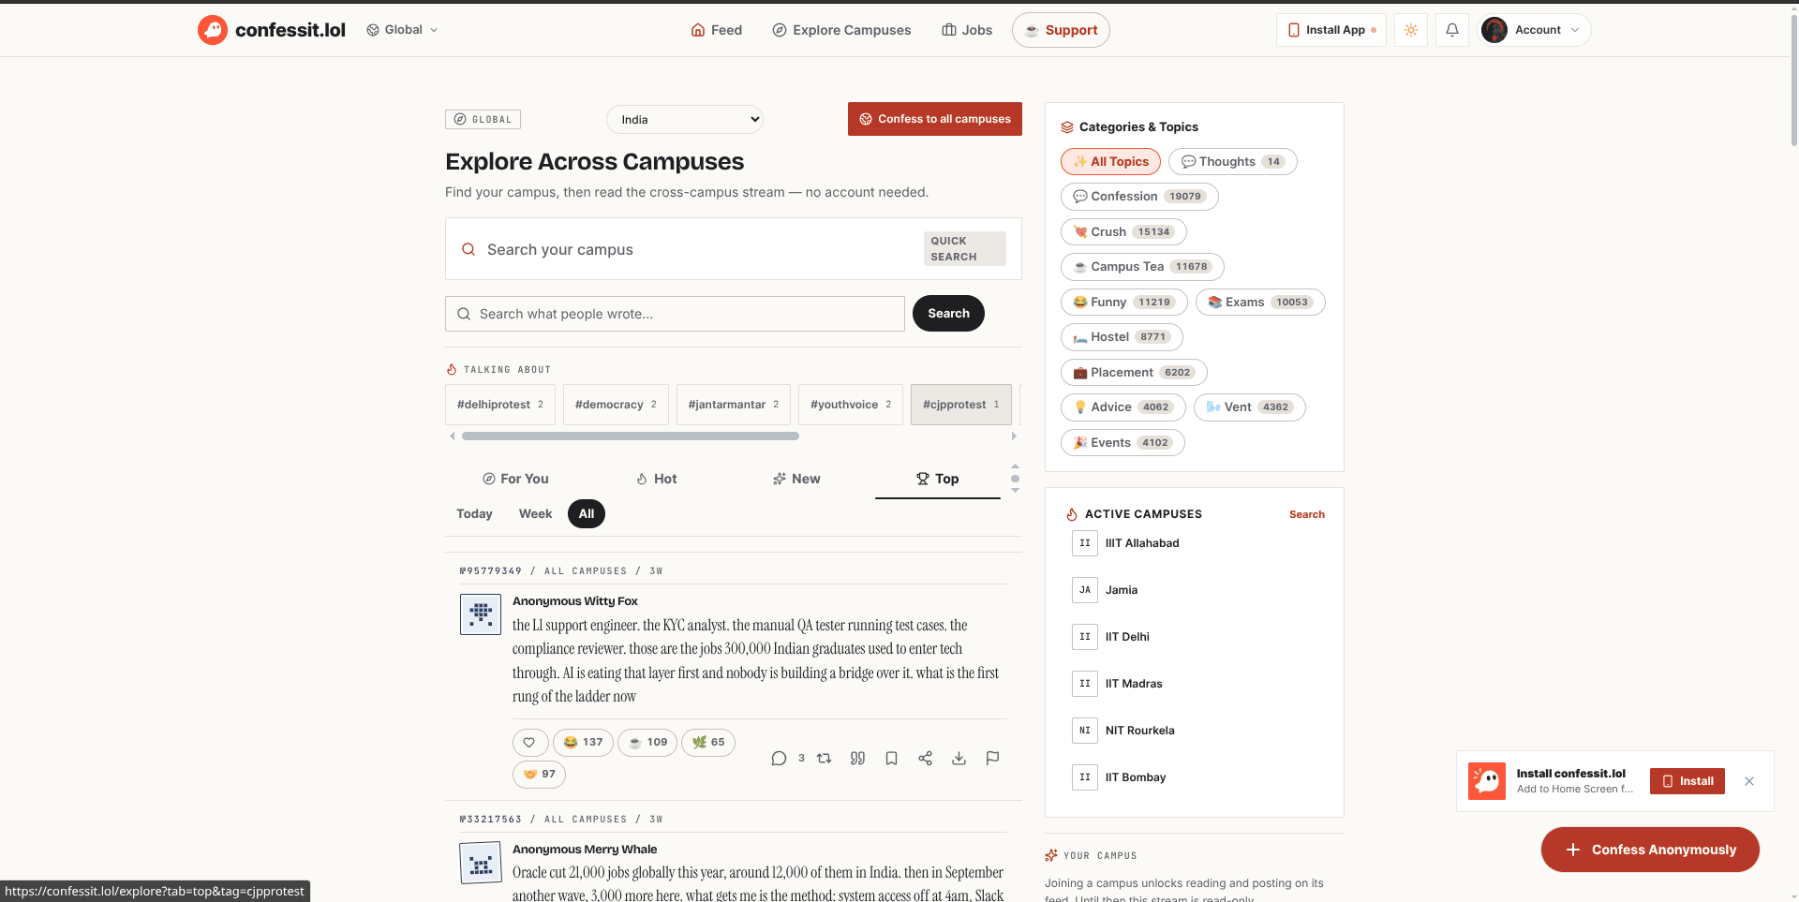Click the comment bubble on first post
The height and width of the screenshot is (902, 1799).
click(x=779, y=759)
